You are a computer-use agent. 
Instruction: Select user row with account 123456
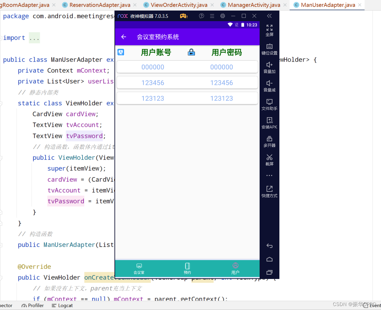tap(187, 83)
